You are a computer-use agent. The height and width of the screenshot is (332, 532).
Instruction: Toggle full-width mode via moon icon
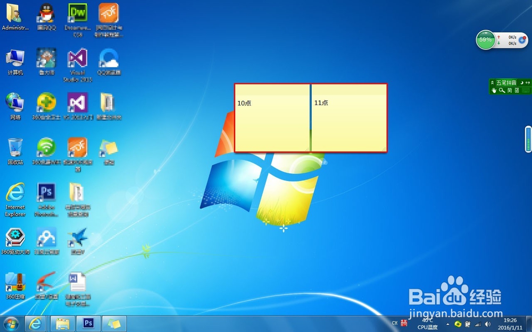click(x=522, y=82)
